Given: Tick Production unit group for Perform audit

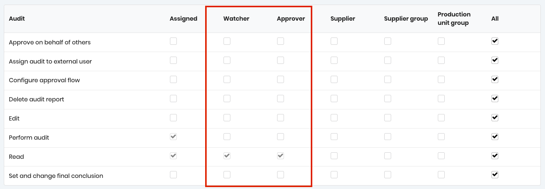Looking at the screenshot, I should click(441, 137).
